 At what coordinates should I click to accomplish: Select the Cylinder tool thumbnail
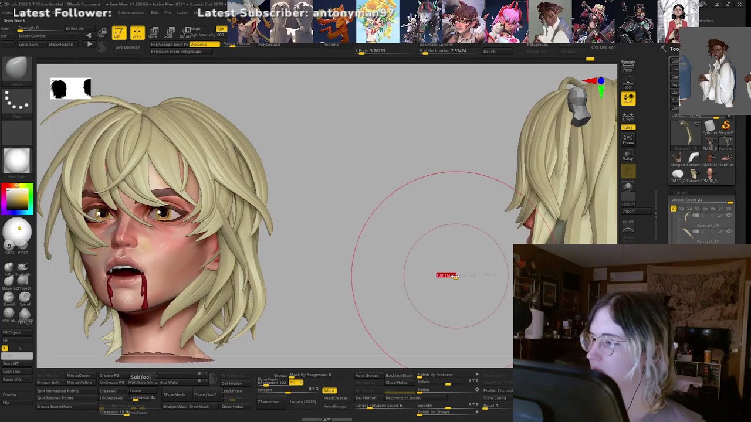[x=710, y=127]
